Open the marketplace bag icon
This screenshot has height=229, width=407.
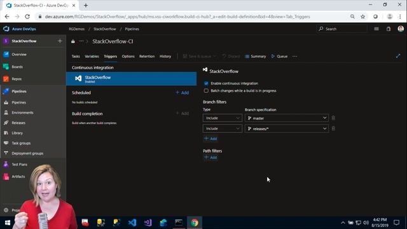point(389,29)
